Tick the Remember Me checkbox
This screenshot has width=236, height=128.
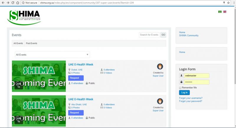[x=180, y=88]
